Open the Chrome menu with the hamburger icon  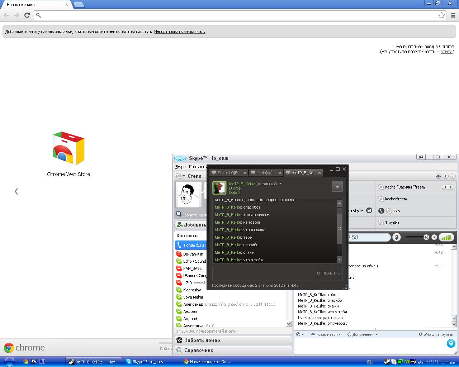point(453,15)
